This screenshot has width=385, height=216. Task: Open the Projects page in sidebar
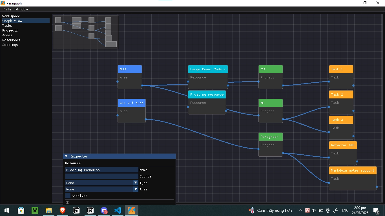click(x=10, y=30)
